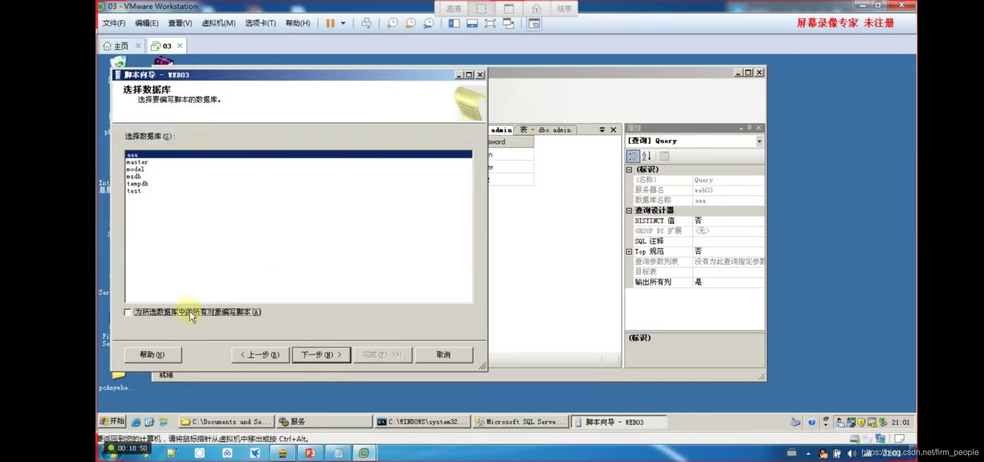The image size is (984, 462).
Task: Collapse the (标识) property group
Action: pos(629,170)
